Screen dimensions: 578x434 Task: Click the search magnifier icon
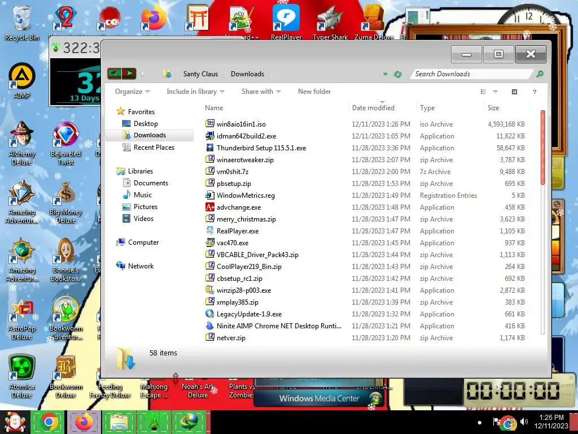point(539,74)
